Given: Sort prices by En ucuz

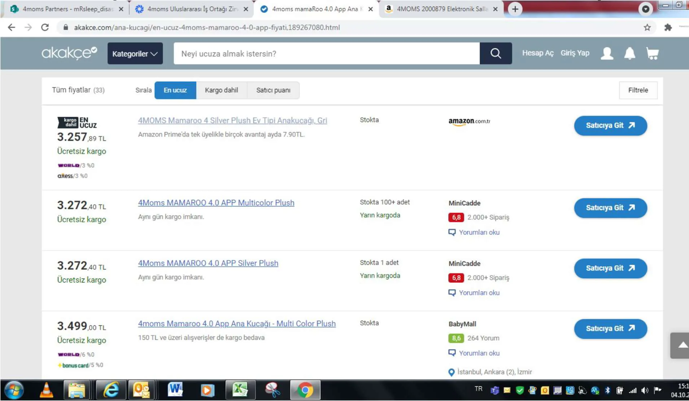Looking at the screenshot, I should tap(175, 90).
